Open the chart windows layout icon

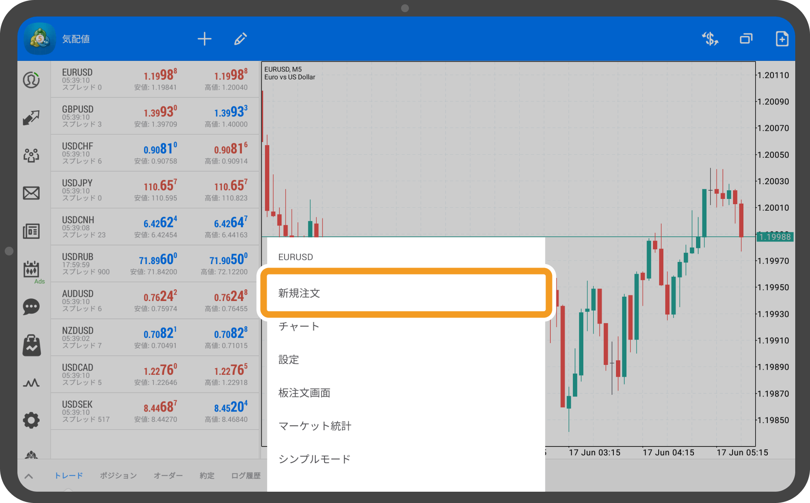point(746,39)
